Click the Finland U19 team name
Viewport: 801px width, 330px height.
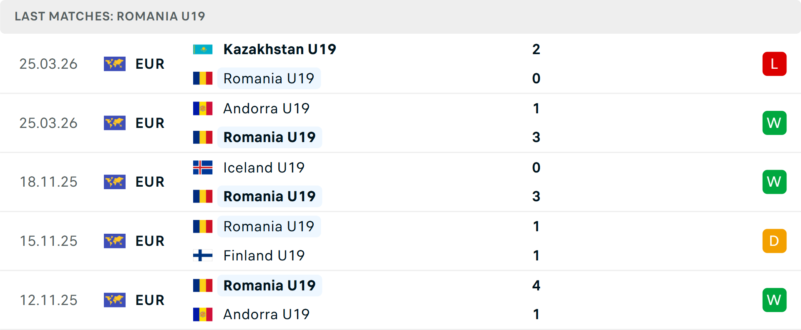[x=264, y=255]
